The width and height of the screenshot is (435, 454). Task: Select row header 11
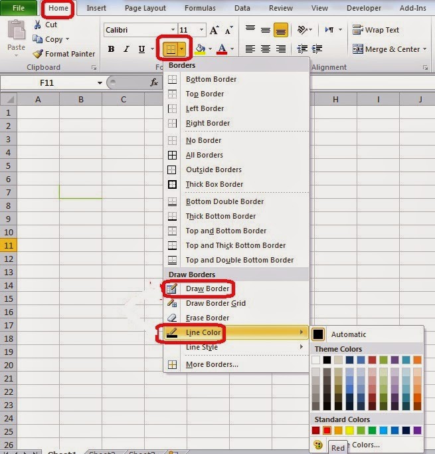[9, 245]
